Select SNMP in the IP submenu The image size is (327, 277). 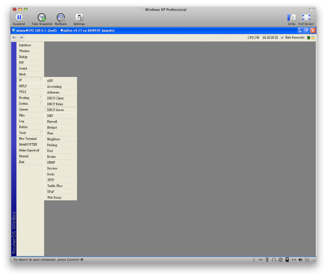pos(61,163)
